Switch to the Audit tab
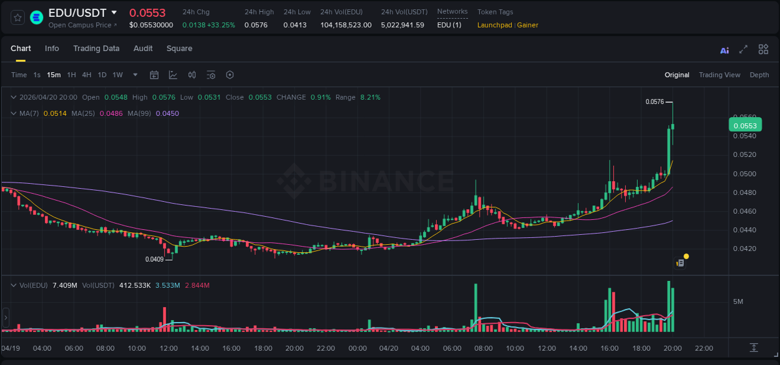Viewport: 780px width, 365px height. point(143,49)
